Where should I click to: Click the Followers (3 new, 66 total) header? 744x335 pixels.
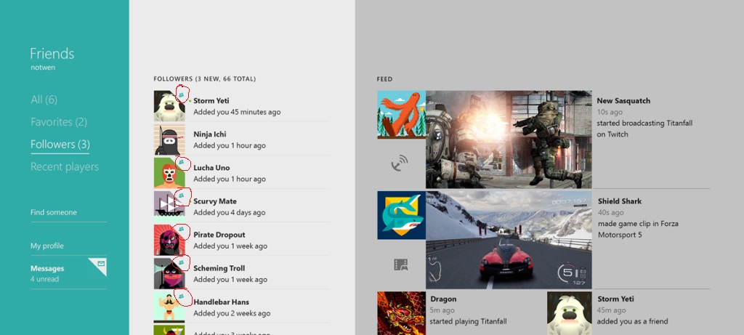[204, 78]
